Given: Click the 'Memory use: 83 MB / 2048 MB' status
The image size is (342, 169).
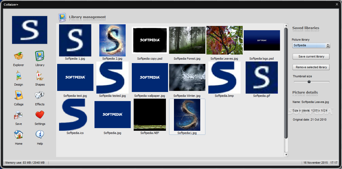Looking at the screenshot, I should [x=25, y=163].
